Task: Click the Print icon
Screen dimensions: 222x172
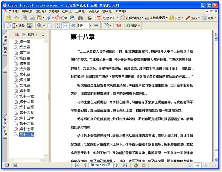Action: click(x=32, y=18)
